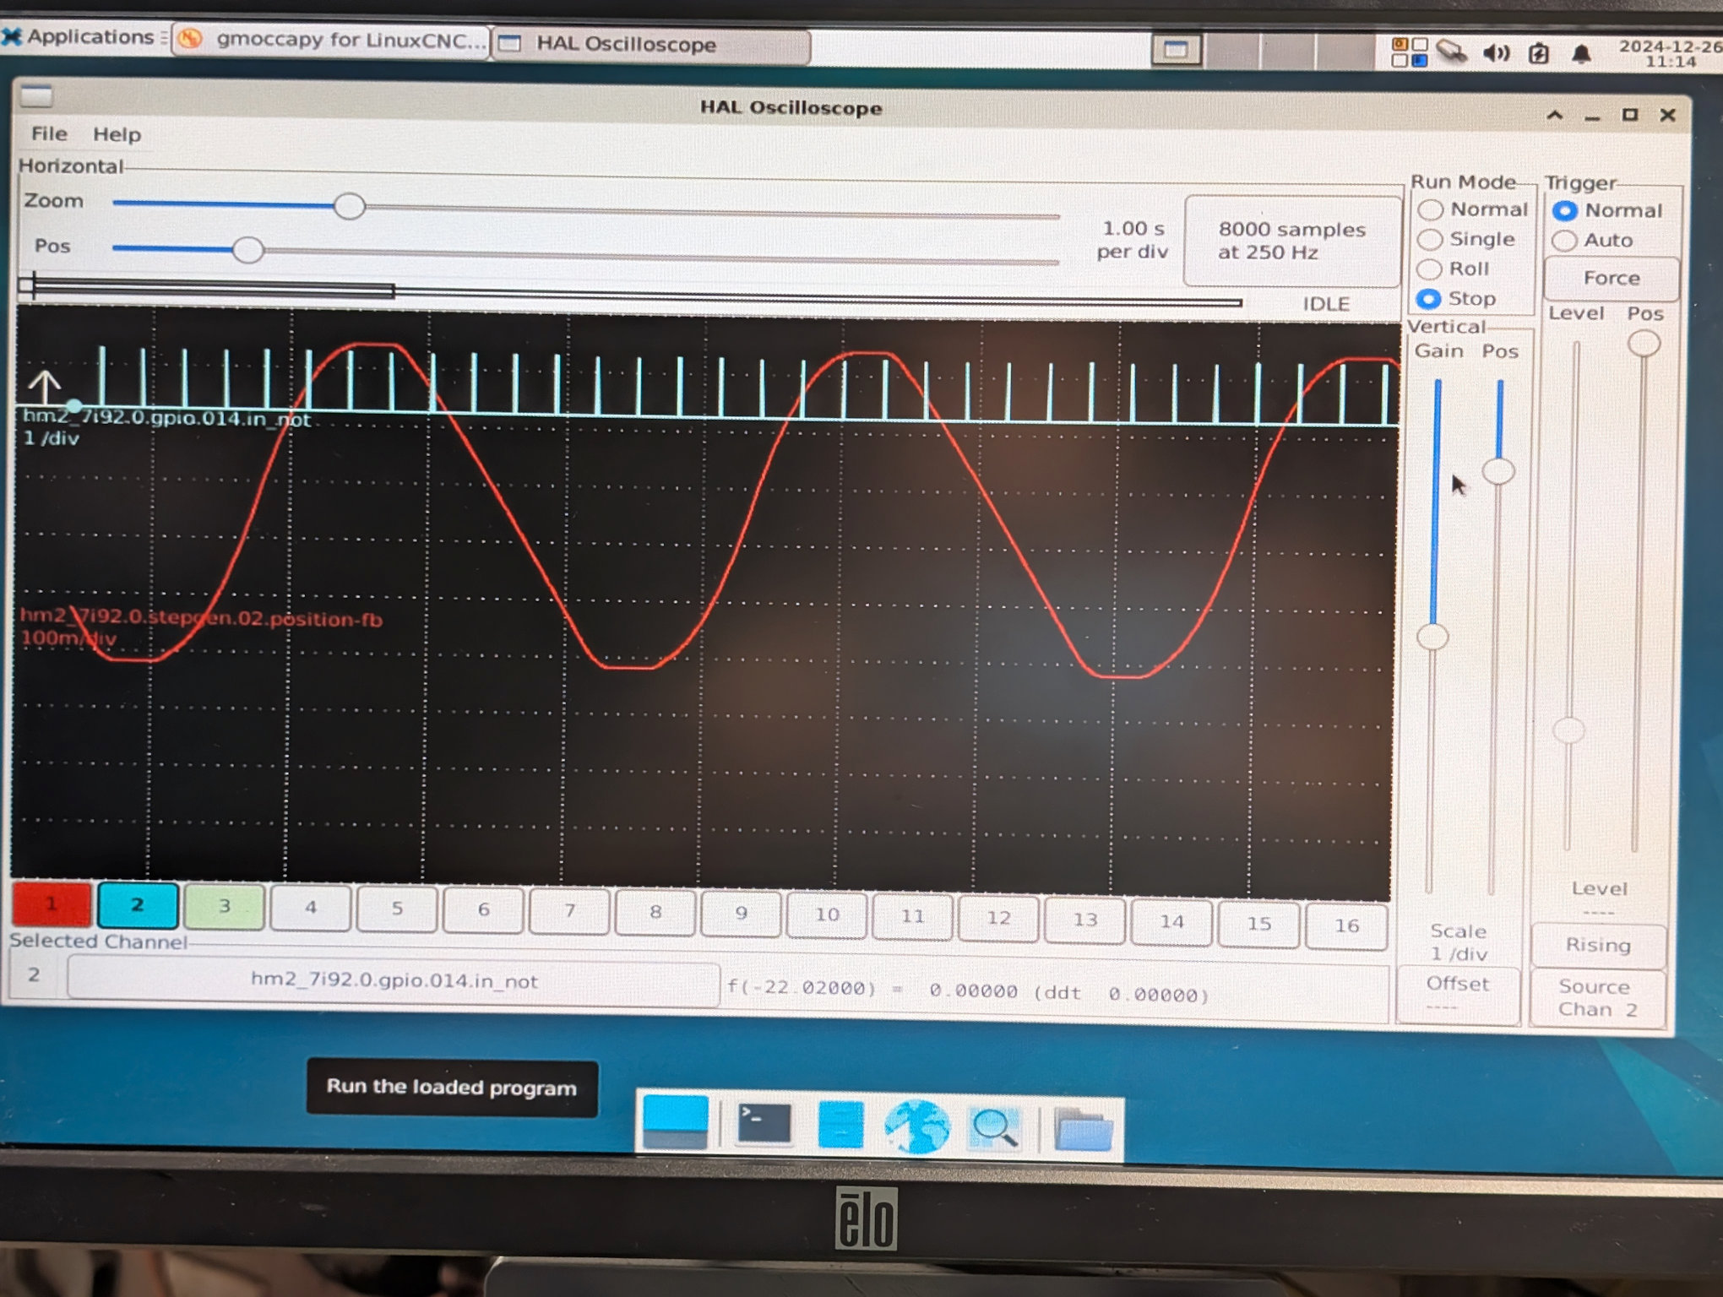
Task: Select channel 3 green button
Action: pyautogui.click(x=224, y=907)
